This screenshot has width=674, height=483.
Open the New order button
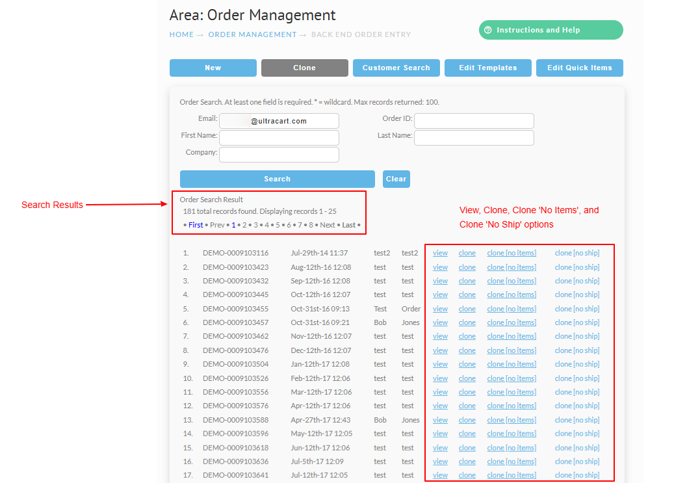[213, 68]
